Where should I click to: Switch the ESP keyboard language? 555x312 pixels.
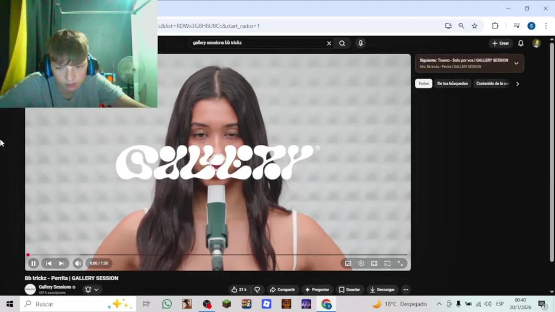pyautogui.click(x=499, y=304)
